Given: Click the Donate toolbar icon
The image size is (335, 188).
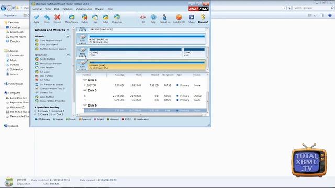Looking at the screenshot, I should point(203,17).
